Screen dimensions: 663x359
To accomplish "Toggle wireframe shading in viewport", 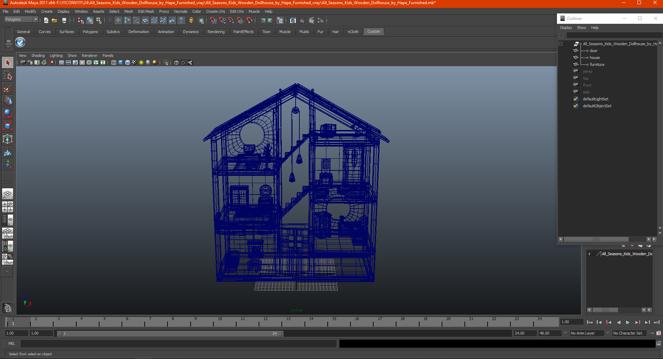I will point(114,62).
